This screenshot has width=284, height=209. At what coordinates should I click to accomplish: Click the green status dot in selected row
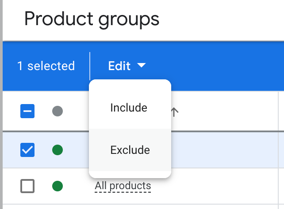click(x=58, y=150)
